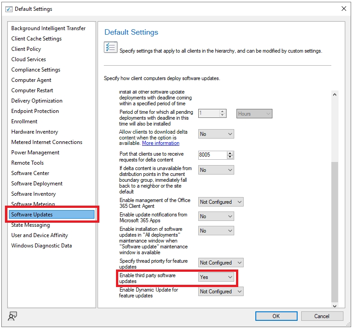Open the delta content download dropdown
The width and height of the screenshot is (352, 328).
coord(216,134)
